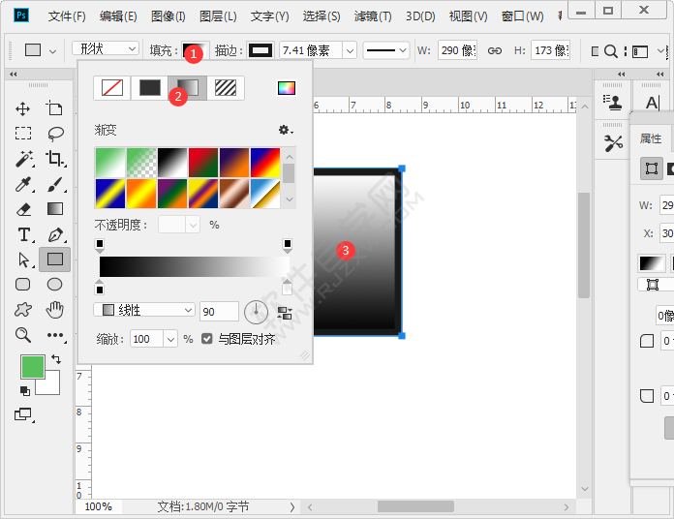Click the stroke color swatch
The height and width of the screenshot is (519, 674).
pyautogui.click(x=260, y=50)
